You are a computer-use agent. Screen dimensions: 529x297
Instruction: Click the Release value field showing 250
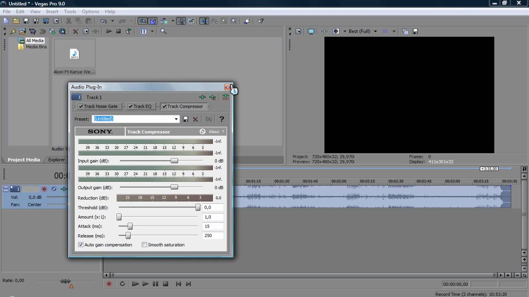(x=213, y=236)
